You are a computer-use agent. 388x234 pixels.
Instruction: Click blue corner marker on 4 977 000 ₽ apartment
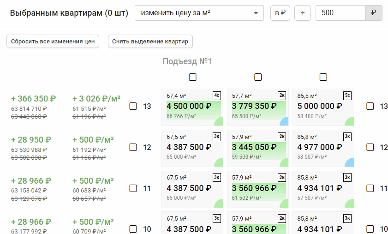(350, 162)
